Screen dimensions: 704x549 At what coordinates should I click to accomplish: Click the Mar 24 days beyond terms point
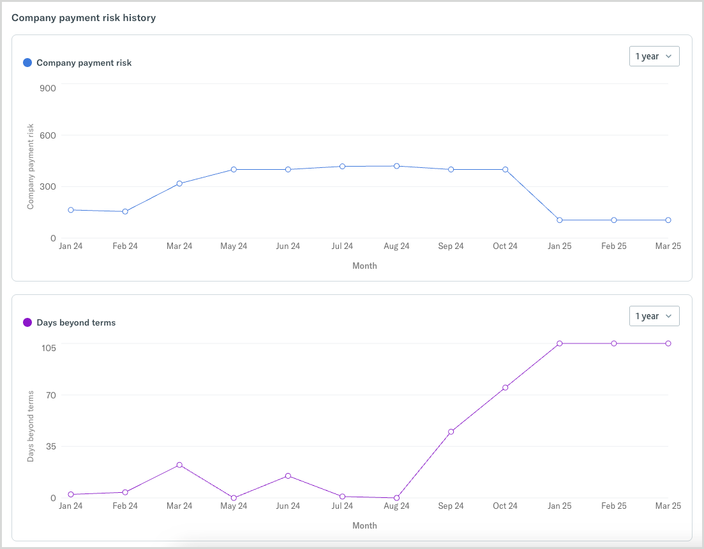click(x=179, y=465)
